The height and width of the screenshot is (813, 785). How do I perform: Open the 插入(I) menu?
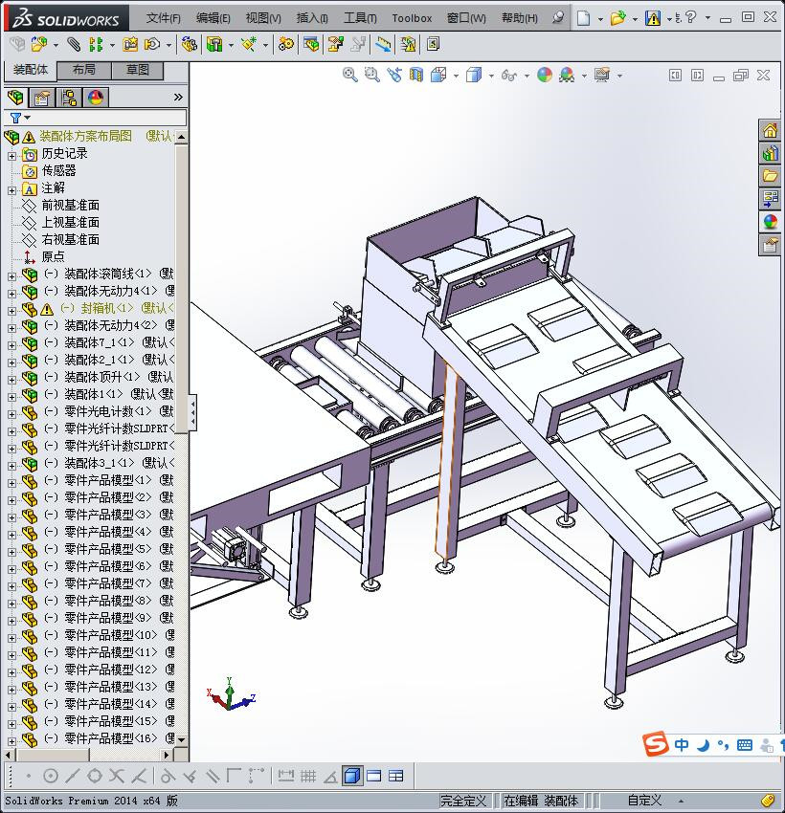point(312,18)
